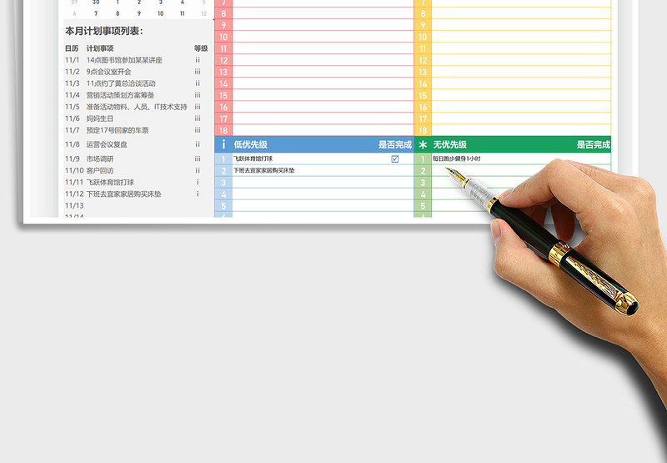Viewport: 667px width, 463px height.
Task: Select the 本月计划事项列表 heading
Action: click(104, 31)
